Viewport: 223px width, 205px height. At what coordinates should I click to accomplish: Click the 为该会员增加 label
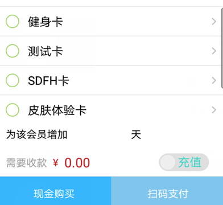(x=36, y=135)
